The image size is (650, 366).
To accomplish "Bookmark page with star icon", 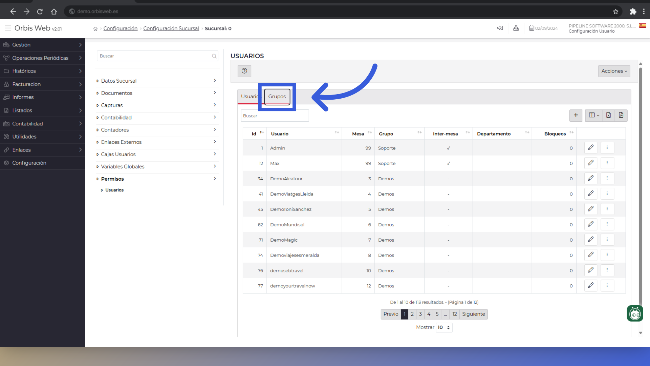I will [615, 12].
